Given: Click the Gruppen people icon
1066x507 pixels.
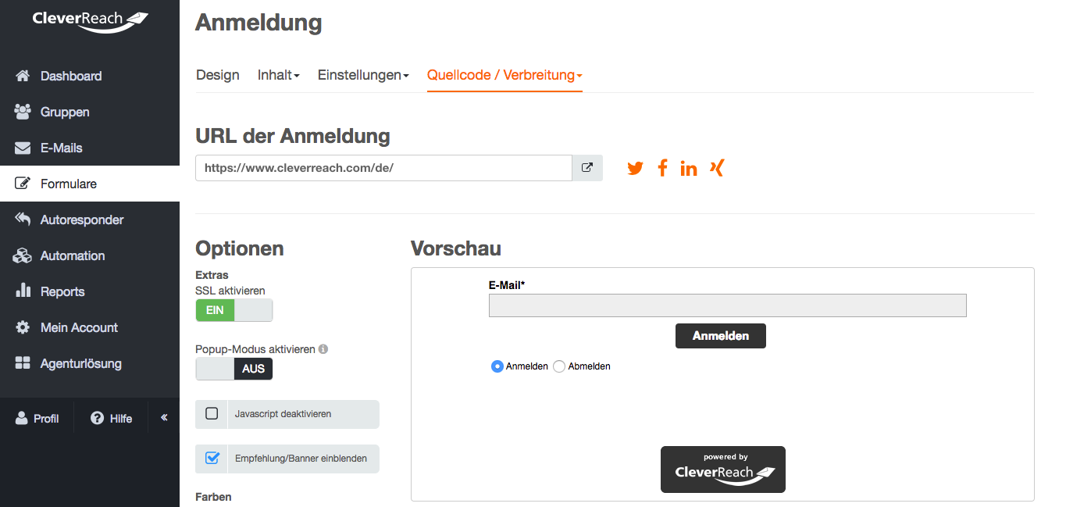Looking at the screenshot, I should click(x=23, y=112).
